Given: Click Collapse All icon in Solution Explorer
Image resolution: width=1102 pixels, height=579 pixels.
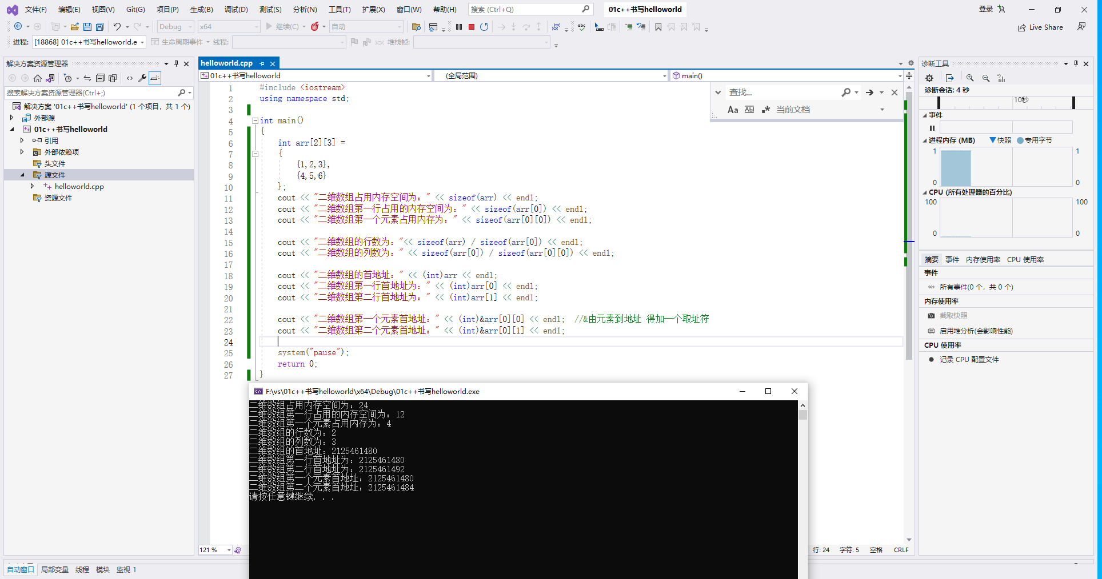Looking at the screenshot, I should 100,78.
